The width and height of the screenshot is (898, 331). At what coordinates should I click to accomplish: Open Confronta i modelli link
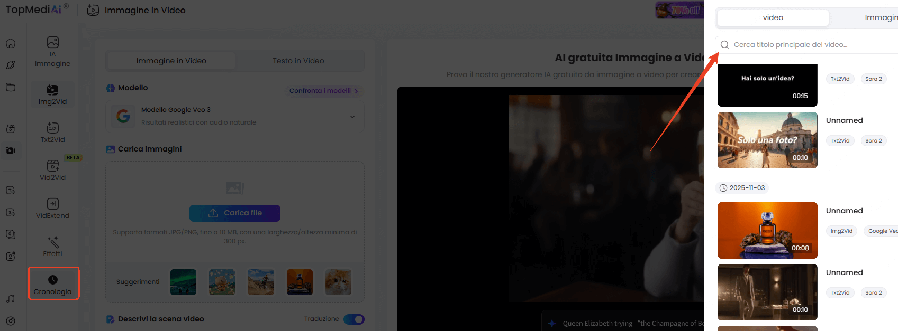(324, 91)
